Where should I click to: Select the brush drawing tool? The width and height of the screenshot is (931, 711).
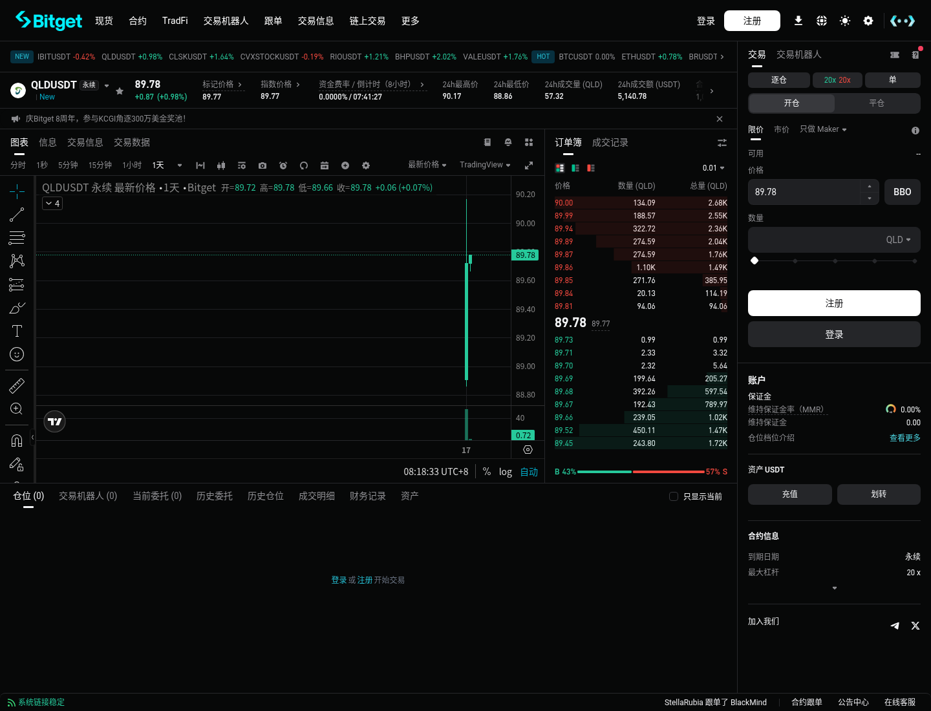pos(17,308)
